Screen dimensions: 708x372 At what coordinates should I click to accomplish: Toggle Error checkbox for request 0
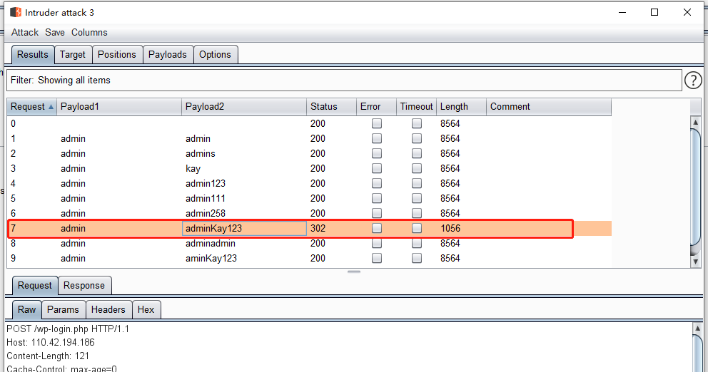tap(377, 123)
